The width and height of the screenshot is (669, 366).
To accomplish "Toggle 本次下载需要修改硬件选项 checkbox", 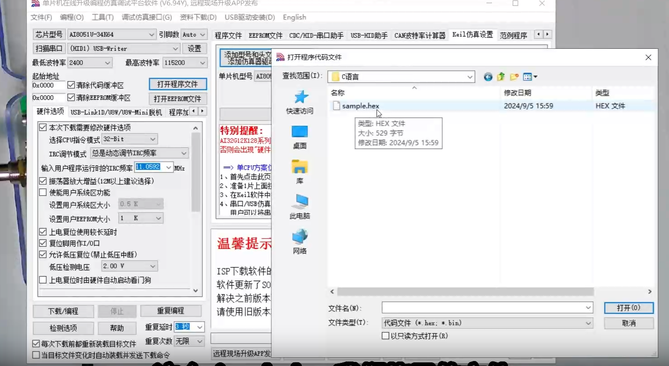I will 43,127.
